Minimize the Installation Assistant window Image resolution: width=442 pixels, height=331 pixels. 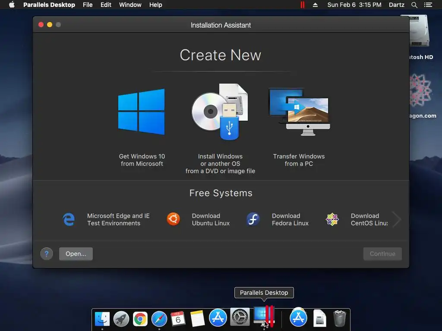tap(50, 25)
